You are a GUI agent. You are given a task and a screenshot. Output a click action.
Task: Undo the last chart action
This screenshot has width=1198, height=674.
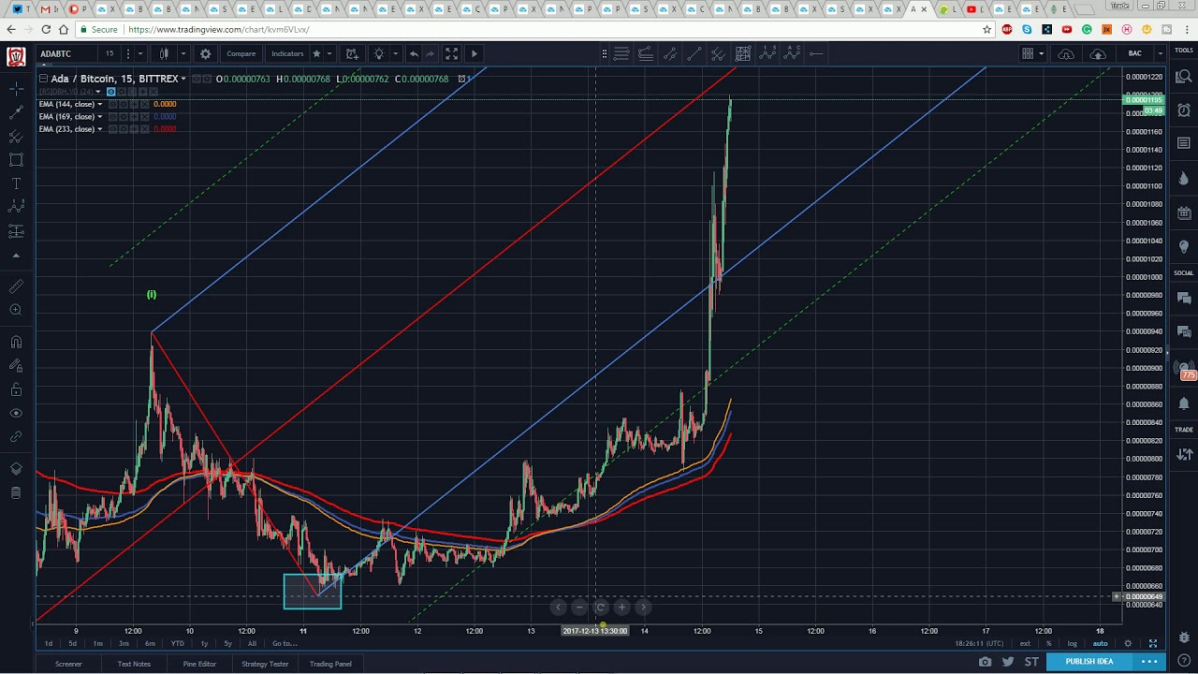[414, 53]
